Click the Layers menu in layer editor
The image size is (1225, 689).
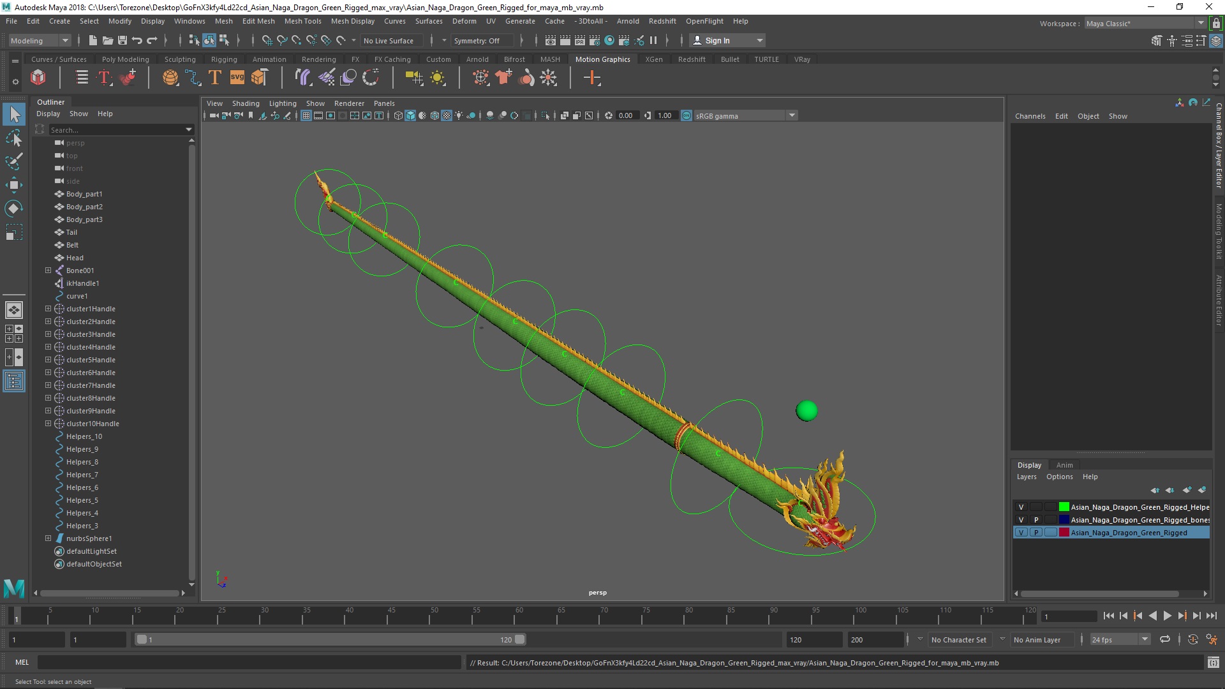(1026, 477)
